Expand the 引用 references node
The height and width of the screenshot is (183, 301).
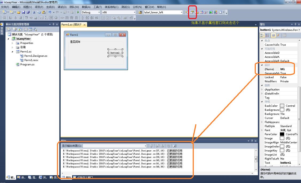click(13, 47)
